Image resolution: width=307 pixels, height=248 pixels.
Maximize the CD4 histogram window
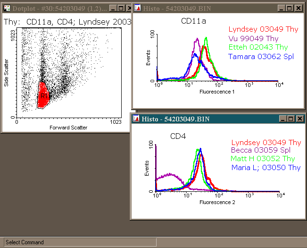click(x=290, y=119)
